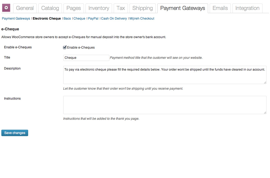Click into the empty Instructions text area

point(165,105)
